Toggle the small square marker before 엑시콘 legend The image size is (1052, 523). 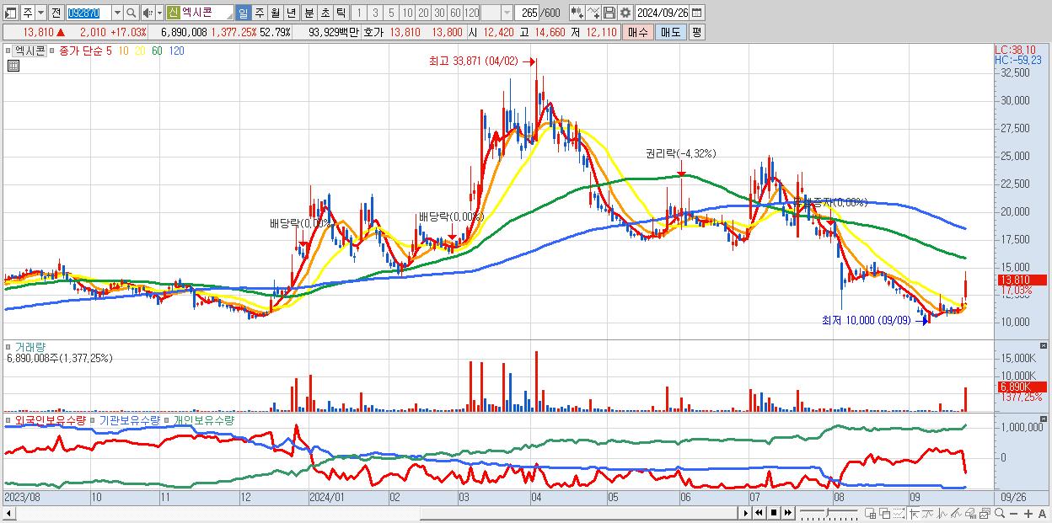tap(8, 51)
